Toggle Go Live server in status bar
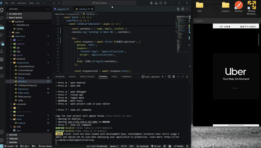This screenshot has width=261, height=148. 156,146
